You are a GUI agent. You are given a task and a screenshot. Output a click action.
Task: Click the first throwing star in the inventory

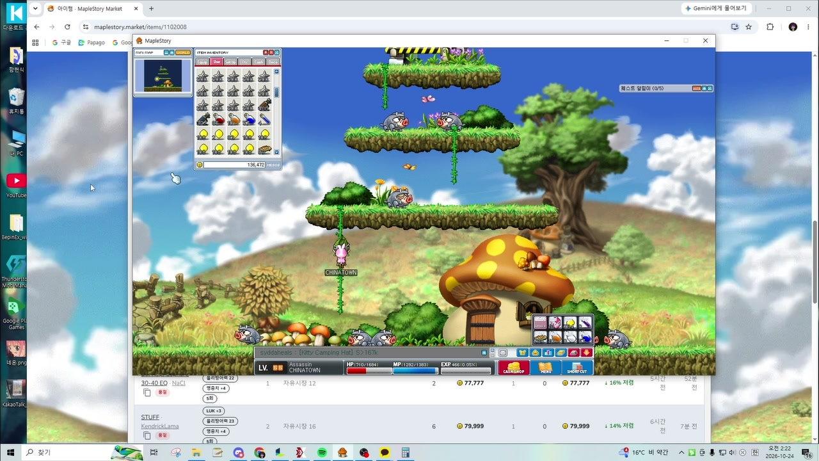coord(203,76)
